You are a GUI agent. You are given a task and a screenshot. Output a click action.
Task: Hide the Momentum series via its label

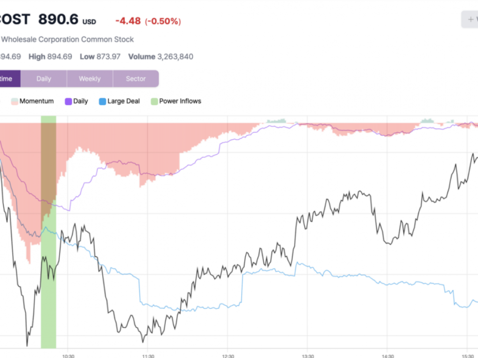tap(36, 101)
